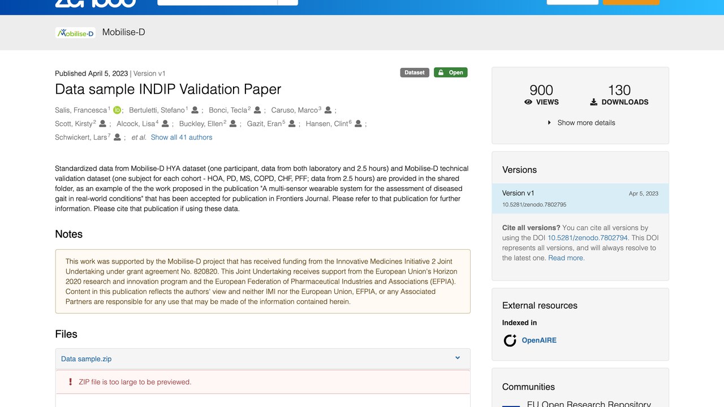Click the 130 downloads count
724x407 pixels.
pos(619,90)
